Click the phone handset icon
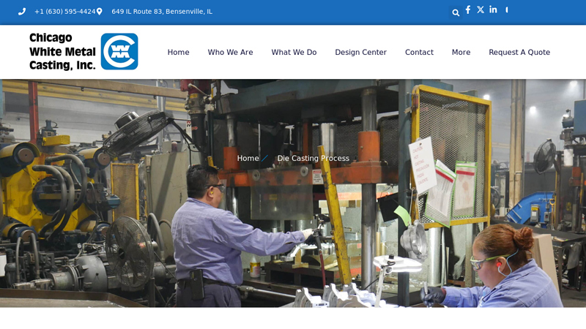 click(22, 12)
